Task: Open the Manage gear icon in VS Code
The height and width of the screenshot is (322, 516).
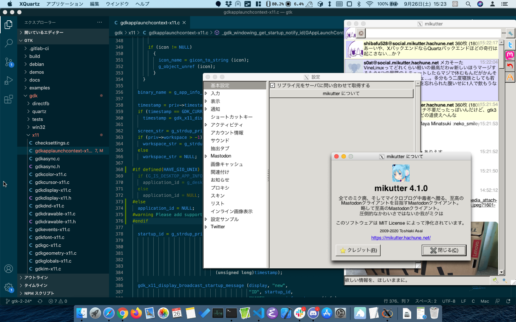Action: pyautogui.click(x=9, y=287)
